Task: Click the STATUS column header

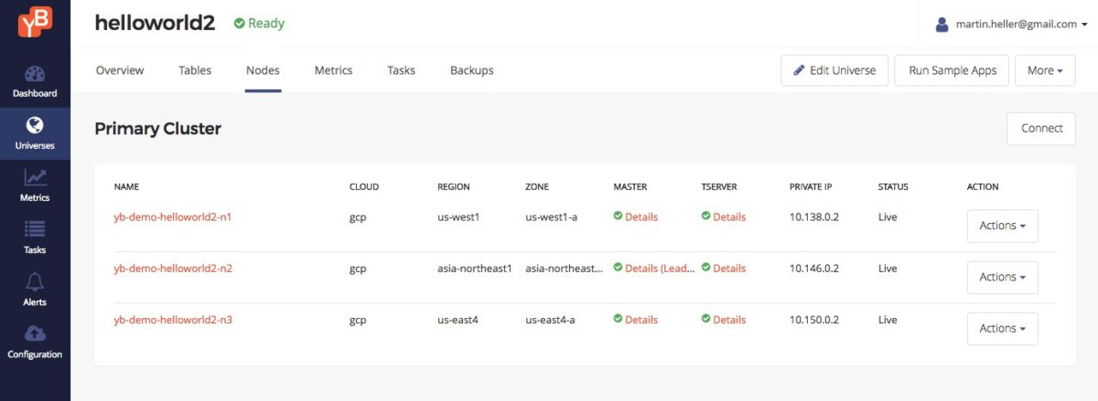Action: [893, 186]
